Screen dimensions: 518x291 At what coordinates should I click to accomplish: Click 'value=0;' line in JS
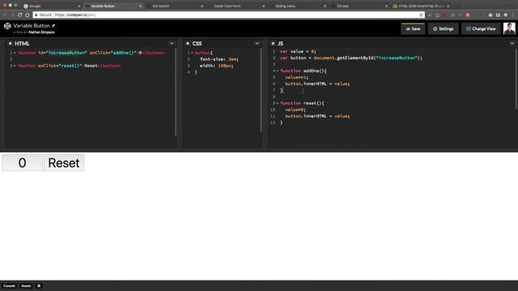295,110
